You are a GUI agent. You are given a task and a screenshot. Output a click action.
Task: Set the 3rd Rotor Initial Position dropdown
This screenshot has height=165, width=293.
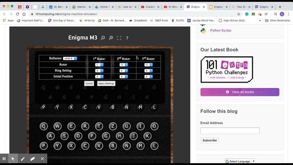tap(148, 77)
